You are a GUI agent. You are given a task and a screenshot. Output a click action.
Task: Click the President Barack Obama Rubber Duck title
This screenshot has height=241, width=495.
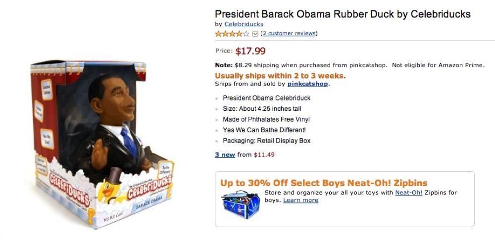click(343, 13)
